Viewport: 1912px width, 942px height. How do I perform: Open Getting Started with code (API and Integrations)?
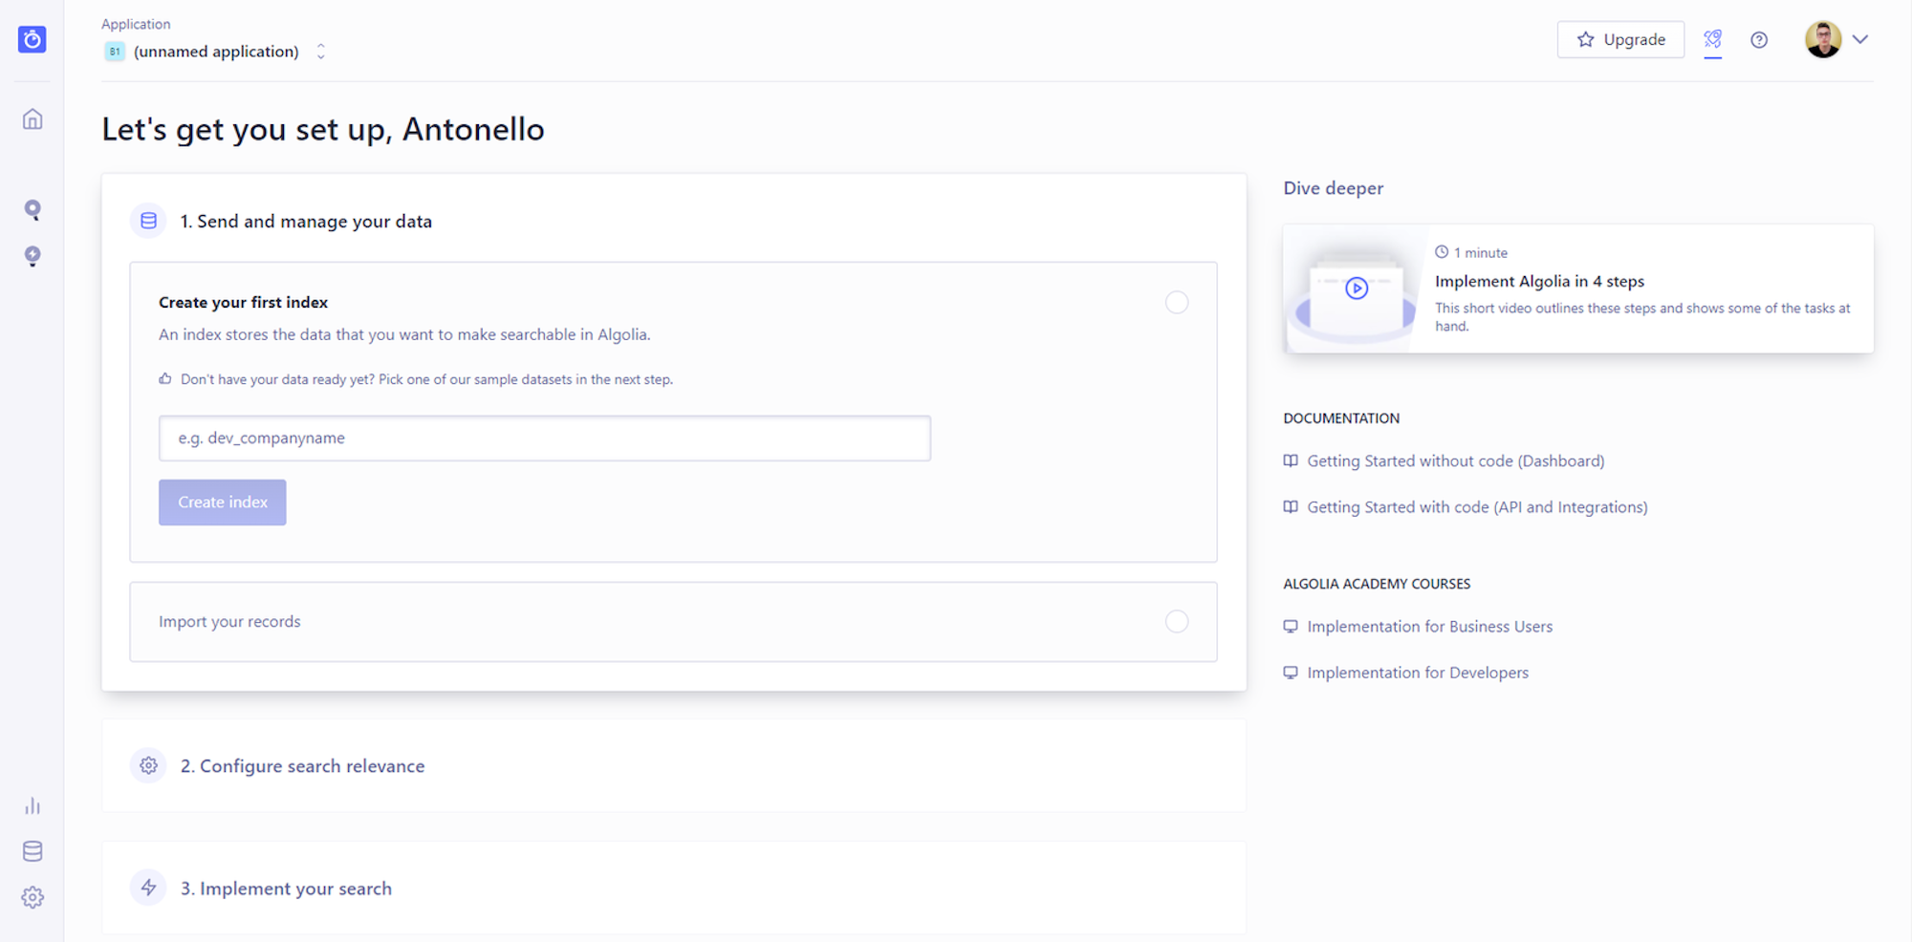coord(1477,507)
